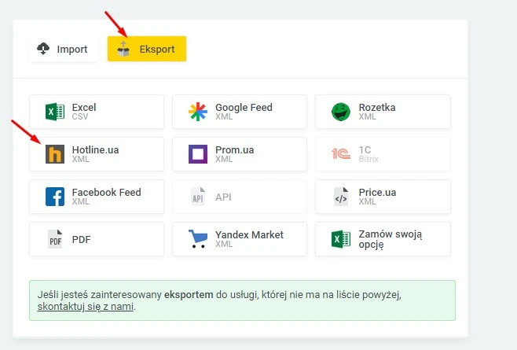Click the colorful Google Feed icon
Image resolution: width=517 pixels, height=350 pixels.
click(198, 112)
